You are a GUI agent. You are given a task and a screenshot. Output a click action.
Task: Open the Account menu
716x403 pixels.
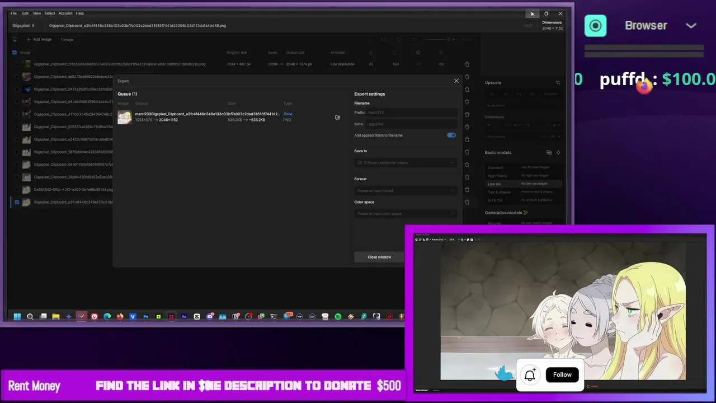(x=65, y=13)
